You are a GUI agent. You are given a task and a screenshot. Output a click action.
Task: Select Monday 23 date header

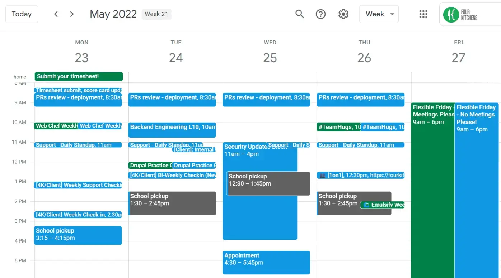coord(82,58)
